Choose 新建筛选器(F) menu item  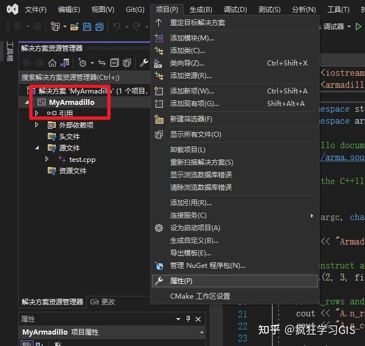pyautogui.click(x=235, y=119)
